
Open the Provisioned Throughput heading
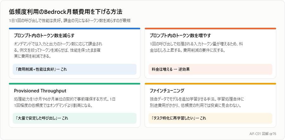coord(40,90)
